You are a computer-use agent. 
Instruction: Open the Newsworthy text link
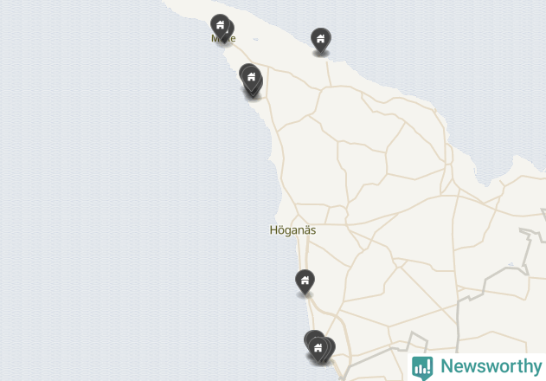(x=491, y=366)
